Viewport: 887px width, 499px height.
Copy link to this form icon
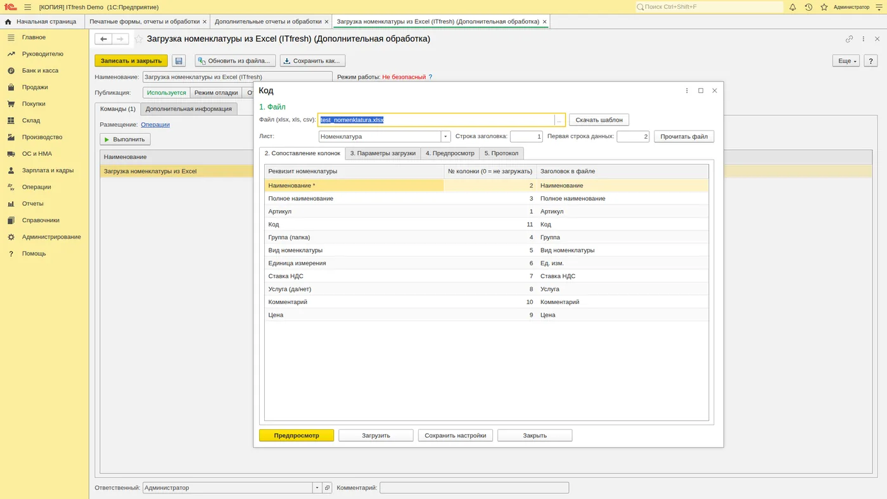click(x=849, y=39)
